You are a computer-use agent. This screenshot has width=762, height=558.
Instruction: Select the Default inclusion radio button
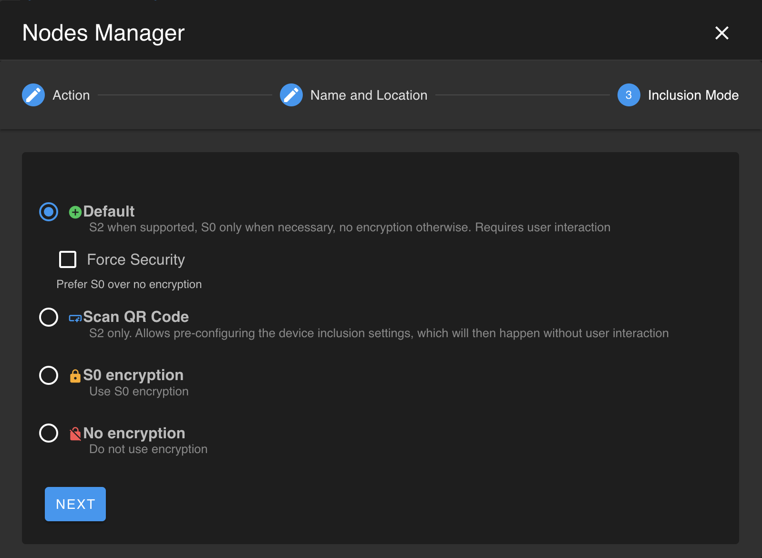(49, 212)
